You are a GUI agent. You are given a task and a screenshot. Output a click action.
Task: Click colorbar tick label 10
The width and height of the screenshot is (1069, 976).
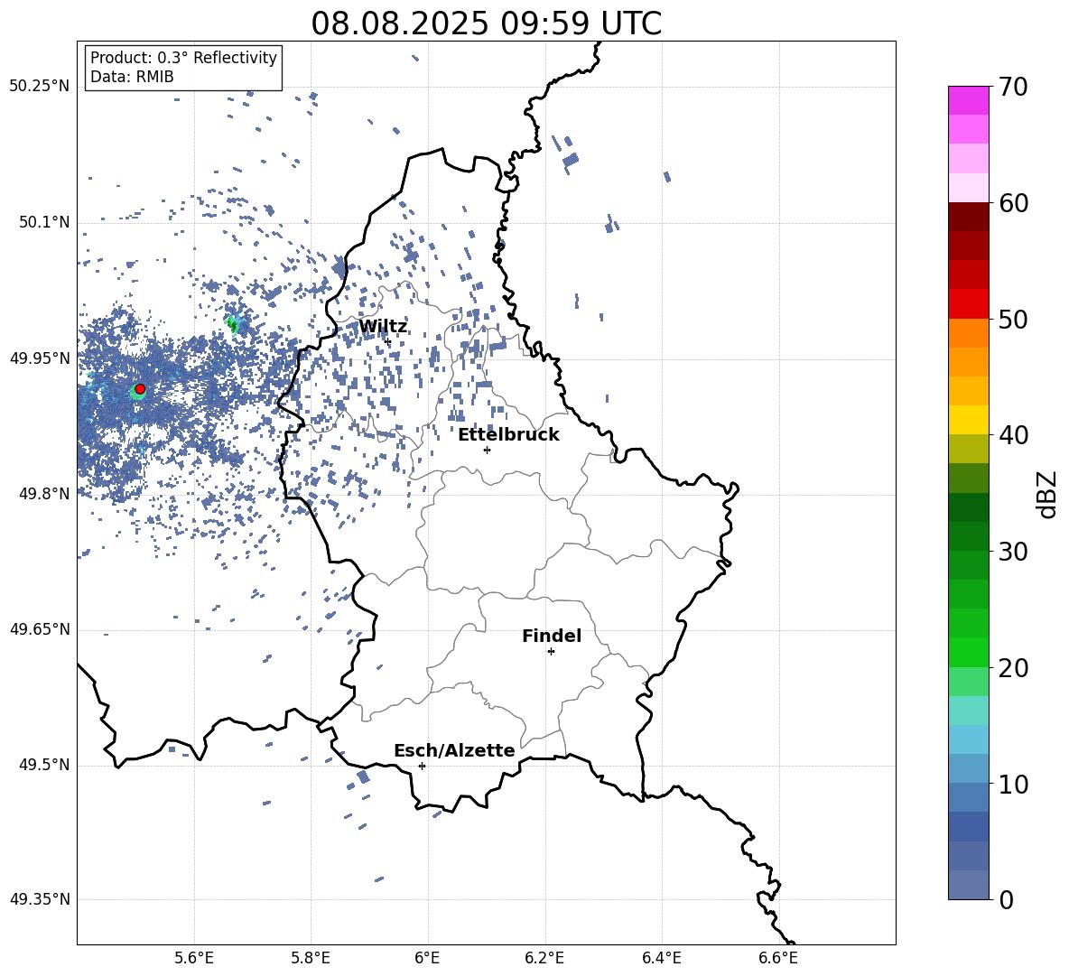pyautogui.click(x=1013, y=785)
